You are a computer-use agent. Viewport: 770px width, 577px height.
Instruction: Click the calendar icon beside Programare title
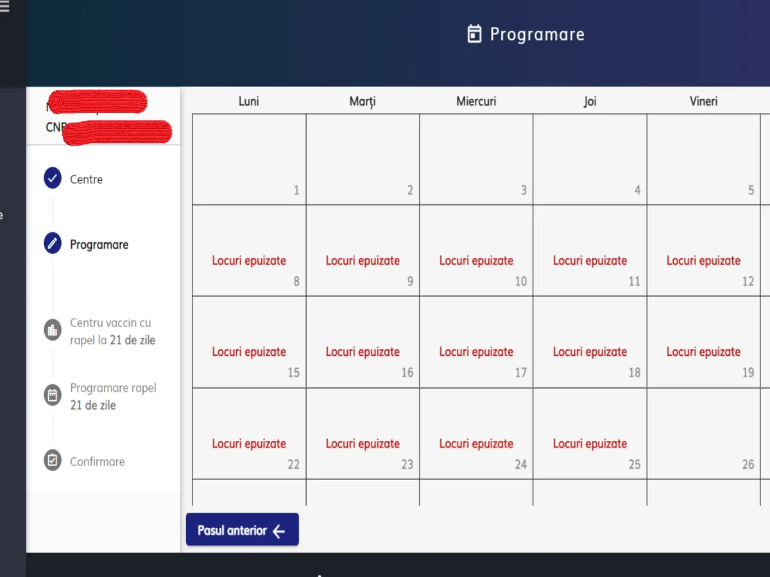coord(474,34)
